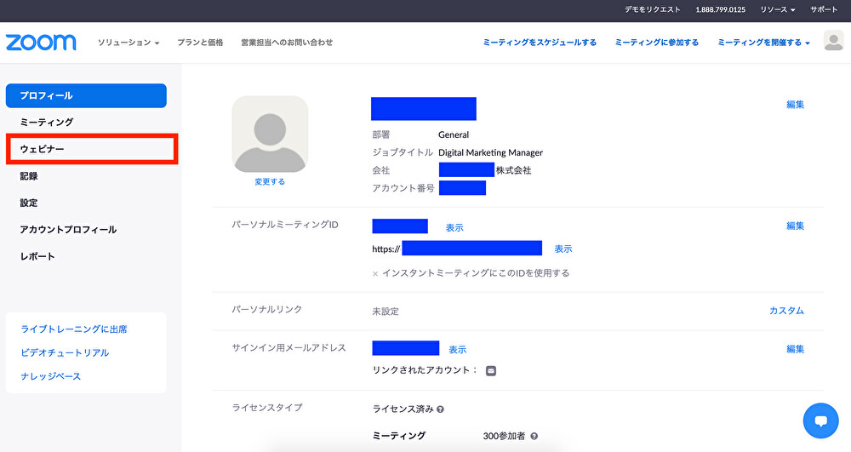Click ミーティングをスケジュールする
851x452 pixels.
coord(540,43)
